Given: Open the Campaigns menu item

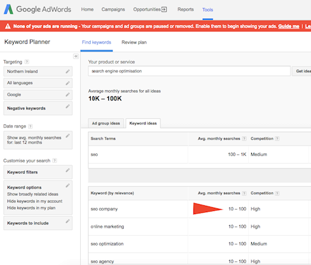Looking at the screenshot, I should click(113, 9).
